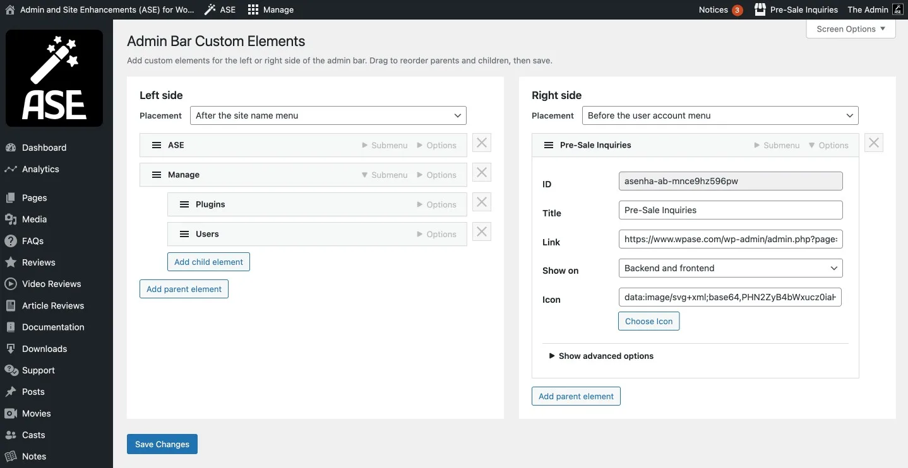Image resolution: width=908 pixels, height=468 pixels.
Task: Click the Save Changes button
Action: coord(162,444)
